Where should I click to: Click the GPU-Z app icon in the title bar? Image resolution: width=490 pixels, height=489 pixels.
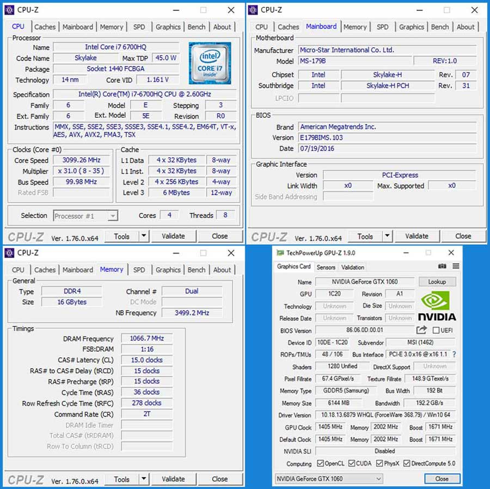[x=280, y=253]
